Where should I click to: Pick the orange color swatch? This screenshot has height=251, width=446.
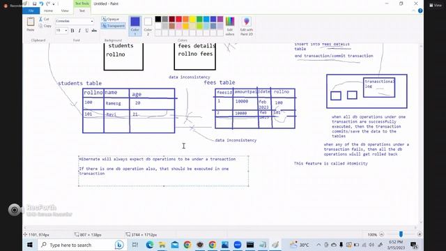(185, 19)
